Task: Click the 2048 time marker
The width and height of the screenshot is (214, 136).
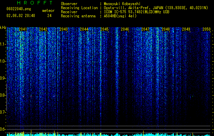Action: (x=166, y=29)
